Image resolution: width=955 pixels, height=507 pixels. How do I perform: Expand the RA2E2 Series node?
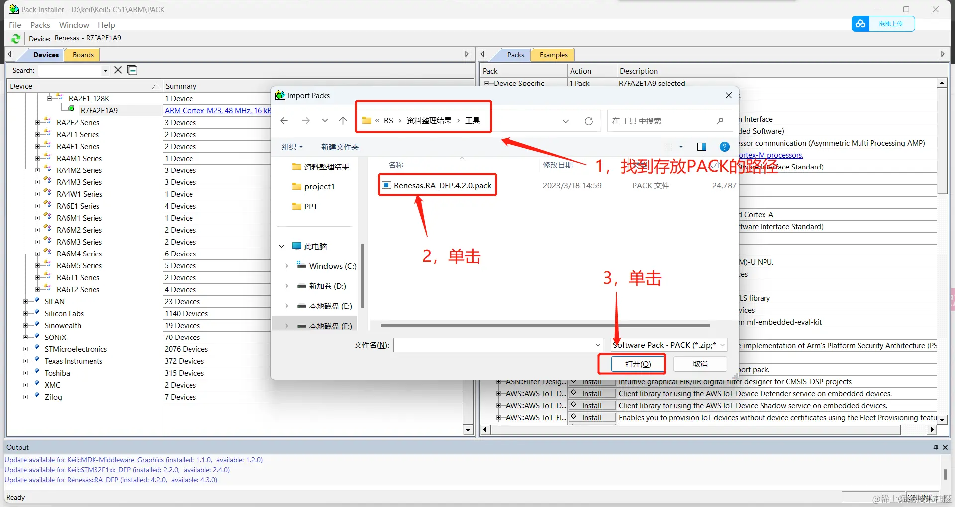click(x=38, y=122)
